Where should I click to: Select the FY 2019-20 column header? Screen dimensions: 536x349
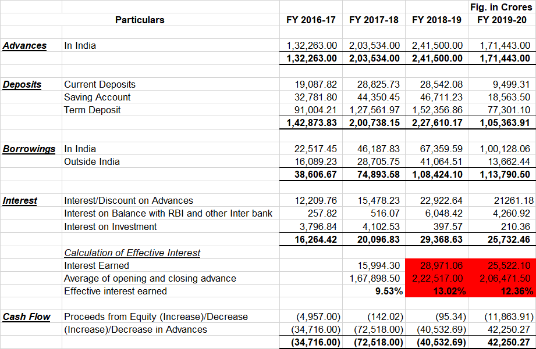(x=502, y=20)
